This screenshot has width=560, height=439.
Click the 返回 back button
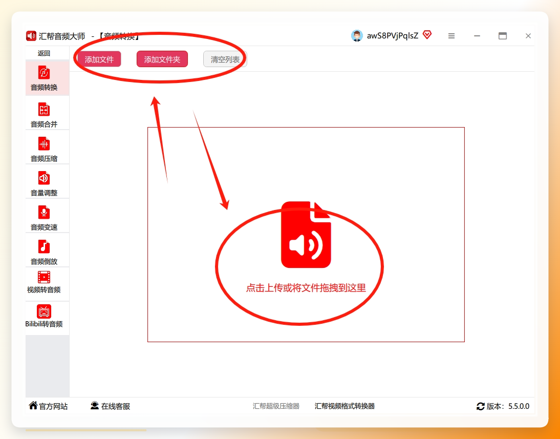pyautogui.click(x=44, y=53)
